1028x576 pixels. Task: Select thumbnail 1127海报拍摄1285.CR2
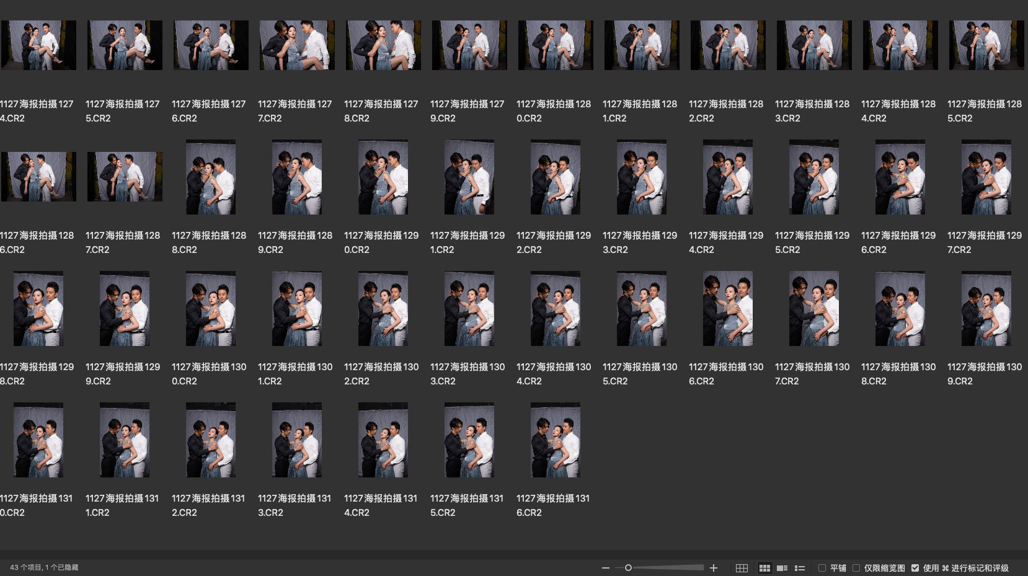[x=986, y=45]
